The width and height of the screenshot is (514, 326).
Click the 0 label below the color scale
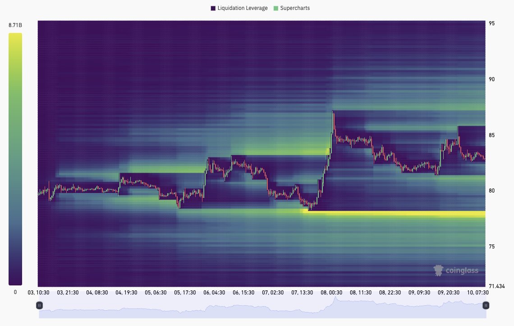tap(15, 292)
